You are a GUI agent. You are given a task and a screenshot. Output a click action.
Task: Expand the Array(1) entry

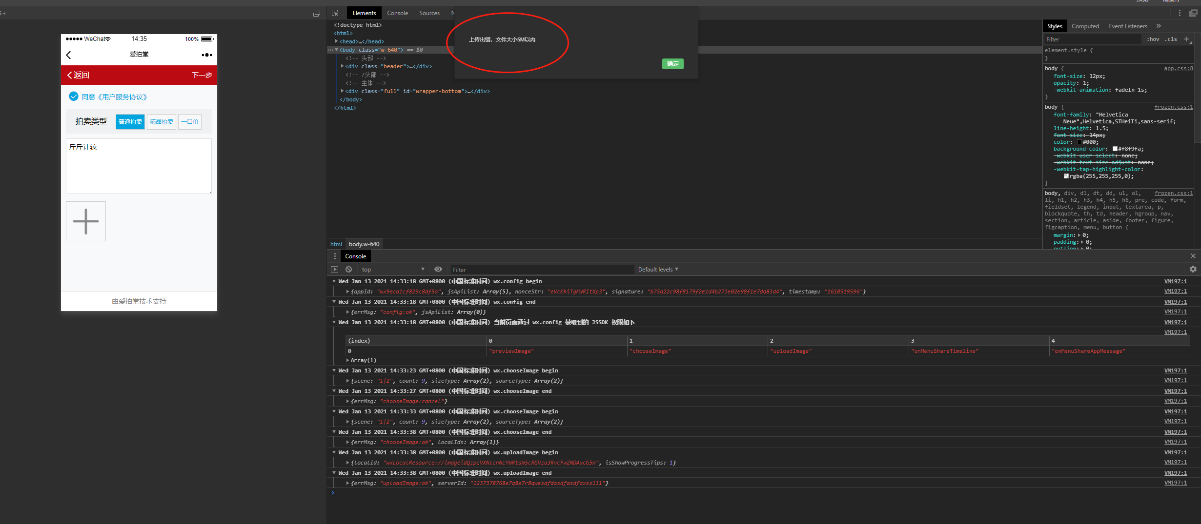347,360
